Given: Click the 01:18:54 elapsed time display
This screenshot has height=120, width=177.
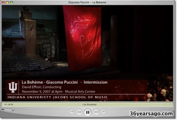Looking at the screenshot, I should click(9, 105).
